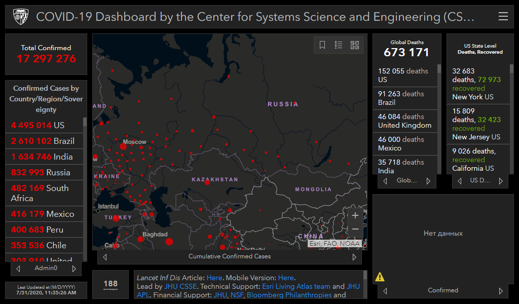Screen dimensions: 519x304
Task: Zoom out on the map
Action: coord(355,230)
